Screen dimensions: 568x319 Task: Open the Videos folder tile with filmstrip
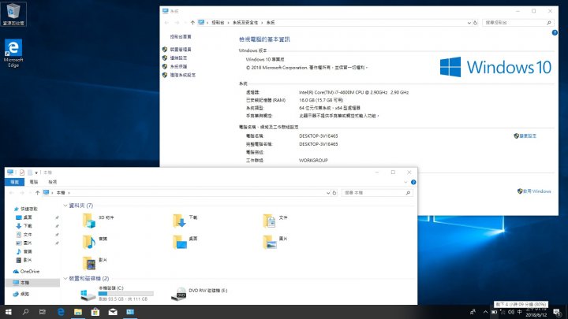point(95,263)
